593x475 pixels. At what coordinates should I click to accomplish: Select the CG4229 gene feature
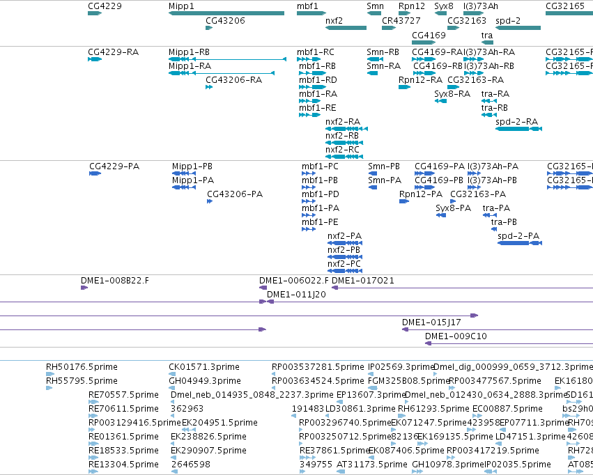[x=95, y=13]
